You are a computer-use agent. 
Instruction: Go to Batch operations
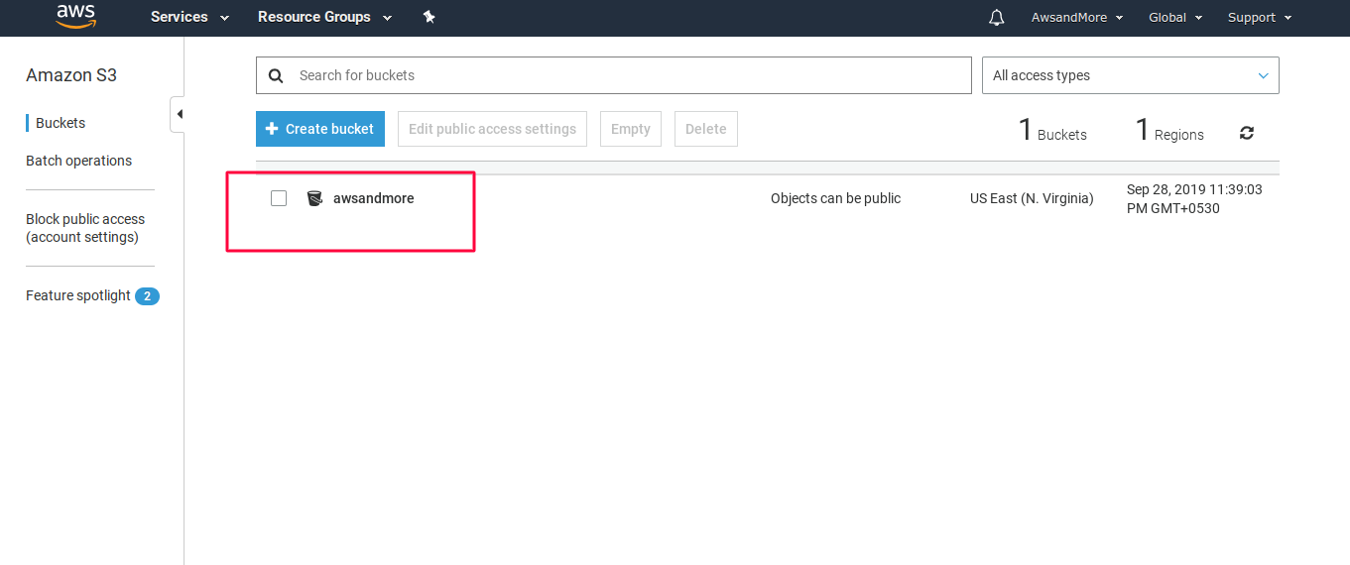[x=78, y=161]
